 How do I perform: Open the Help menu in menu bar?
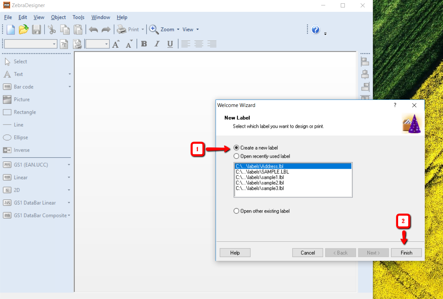122,17
